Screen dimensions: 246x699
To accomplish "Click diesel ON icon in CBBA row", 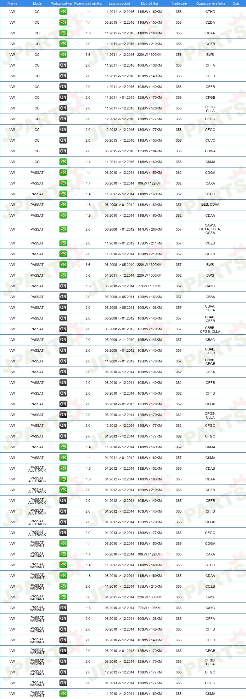I will click(63, 297).
